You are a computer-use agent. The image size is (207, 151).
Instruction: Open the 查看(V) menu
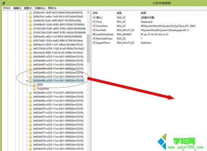click(28, 8)
